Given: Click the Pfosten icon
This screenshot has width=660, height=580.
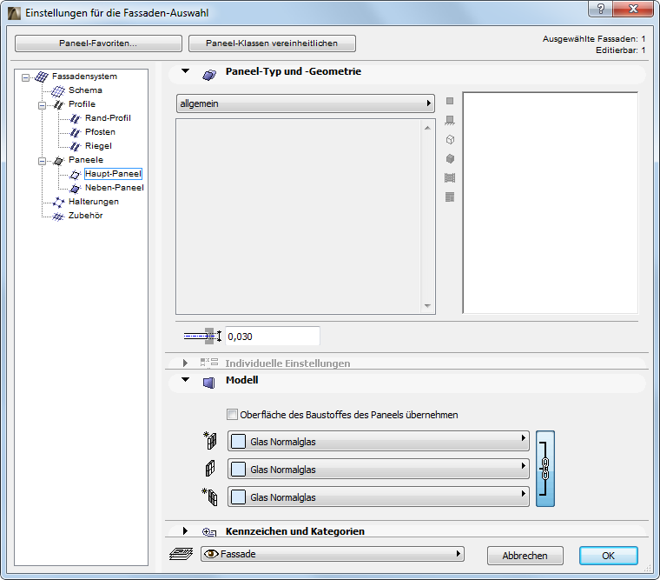Looking at the screenshot, I should point(75,132).
